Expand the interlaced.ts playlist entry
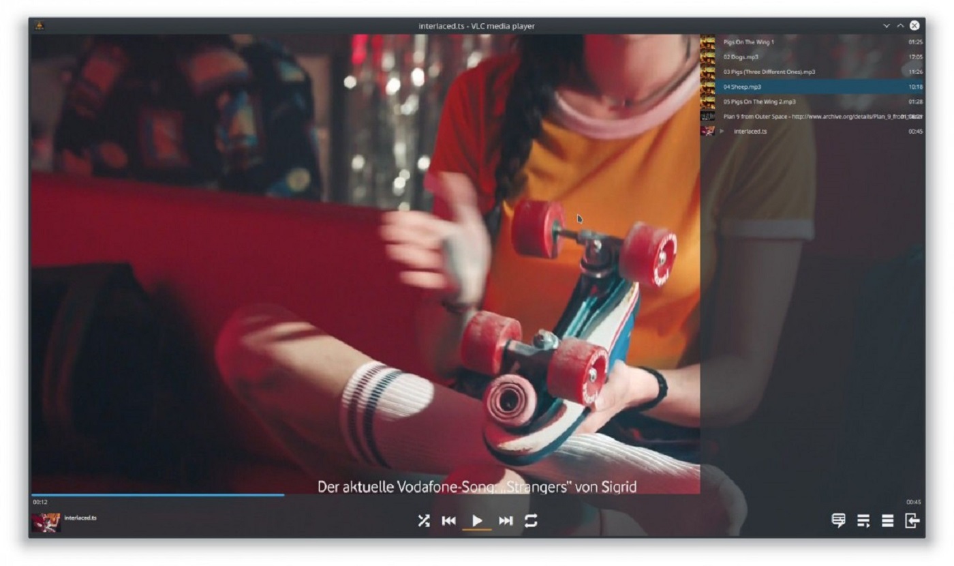 720,132
